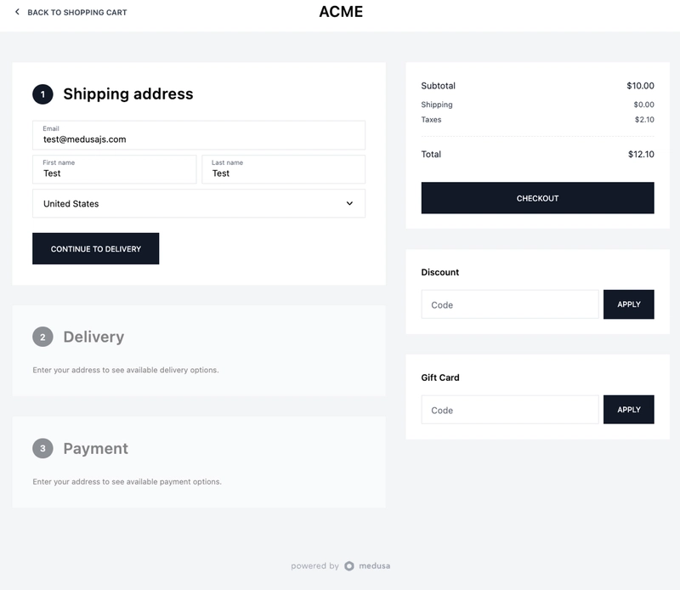This screenshot has height=590, width=680.
Task: Expand the United States country dropdown
Action: coord(199,203)
